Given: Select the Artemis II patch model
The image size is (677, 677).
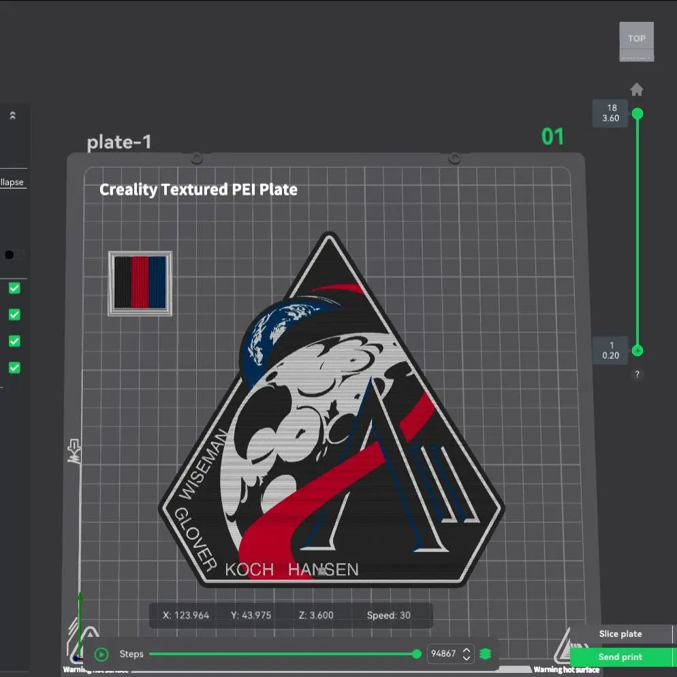Looking at the screenshot, I should point(331,409).
